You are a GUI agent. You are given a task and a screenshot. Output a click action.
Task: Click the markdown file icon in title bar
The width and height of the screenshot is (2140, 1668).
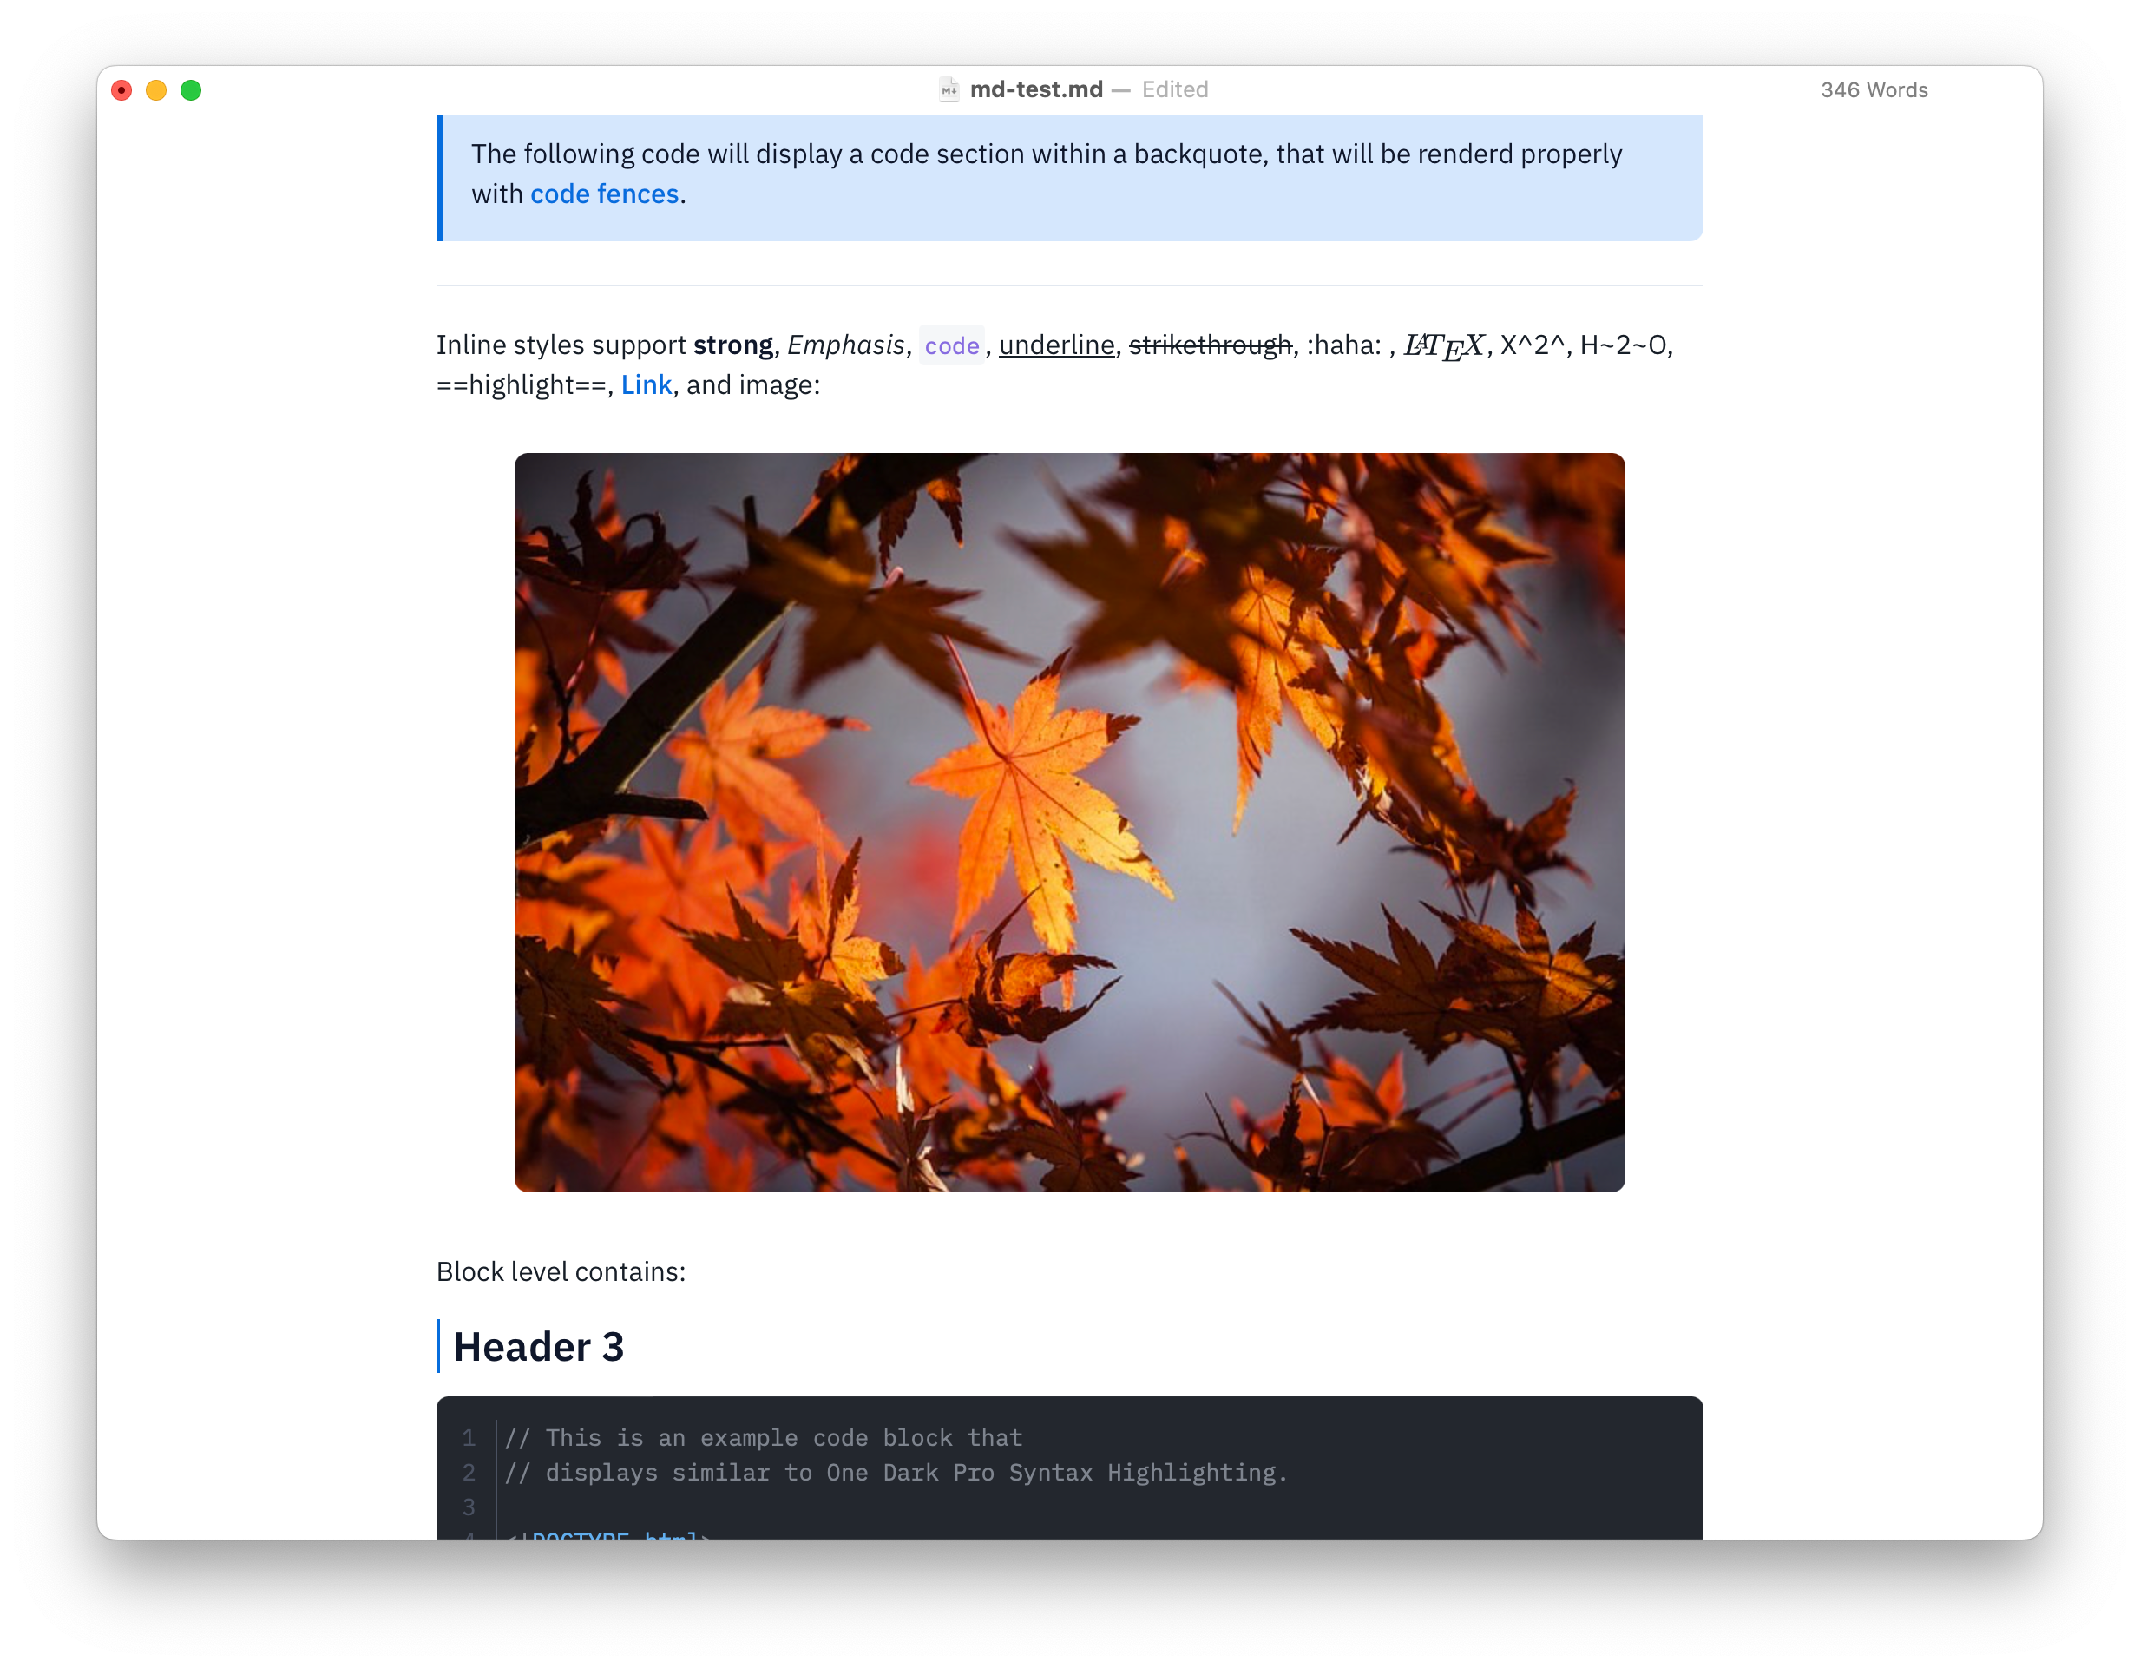tap(949, 90)
